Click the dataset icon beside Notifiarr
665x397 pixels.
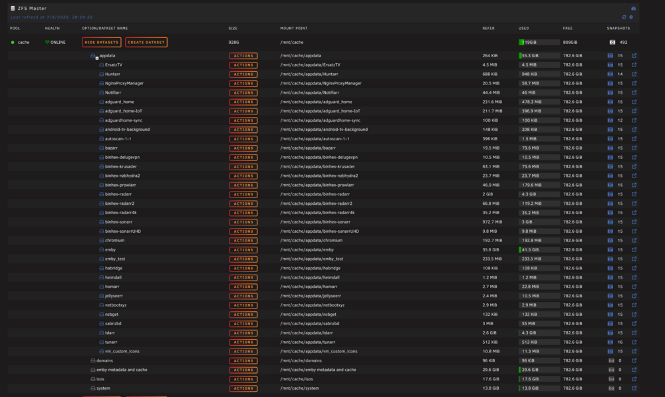pos(101,92)
